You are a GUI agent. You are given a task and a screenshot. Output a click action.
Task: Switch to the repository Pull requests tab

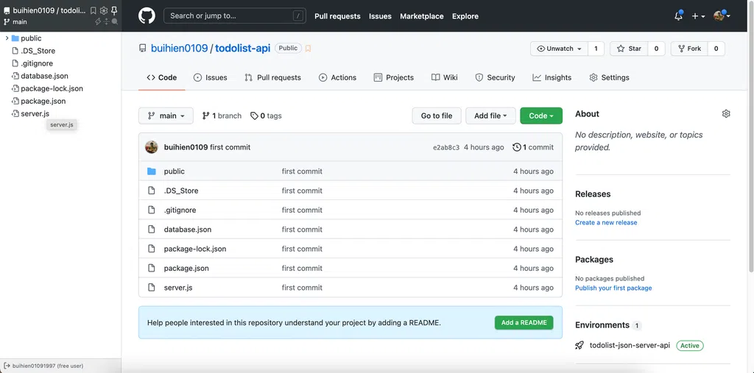(x=272, y=77)
